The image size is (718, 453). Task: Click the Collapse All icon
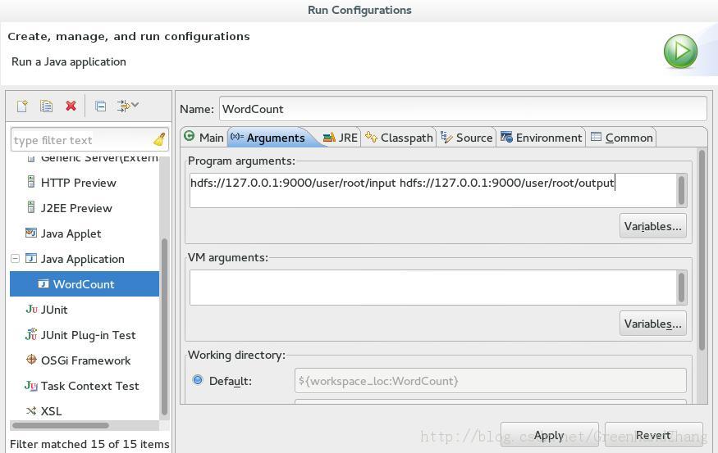point(100,106)
